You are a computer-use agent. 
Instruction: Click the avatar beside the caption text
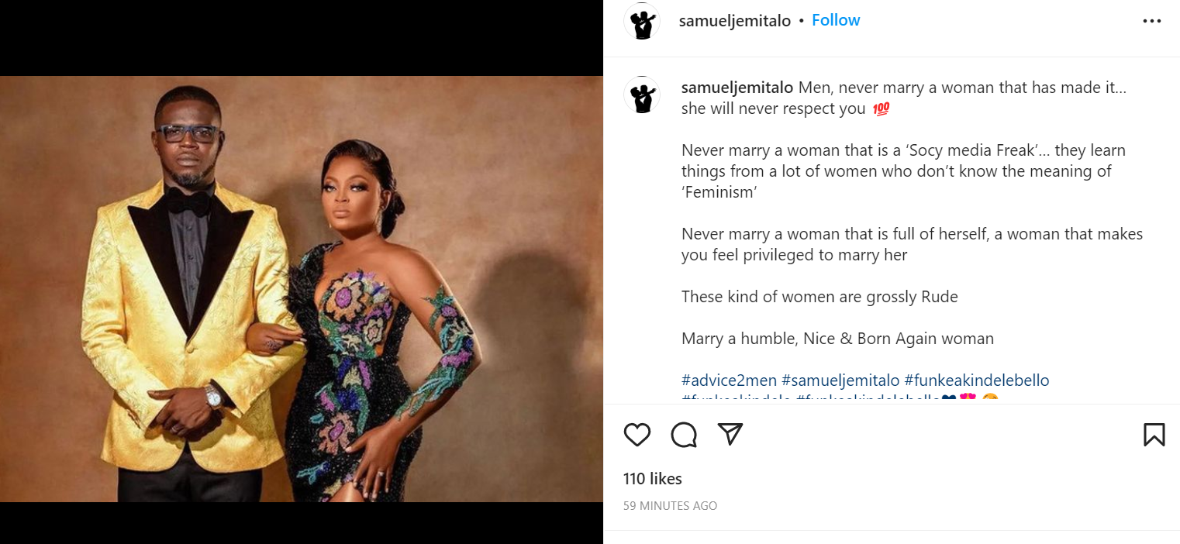pyautogui.click(x=641, y=95)
